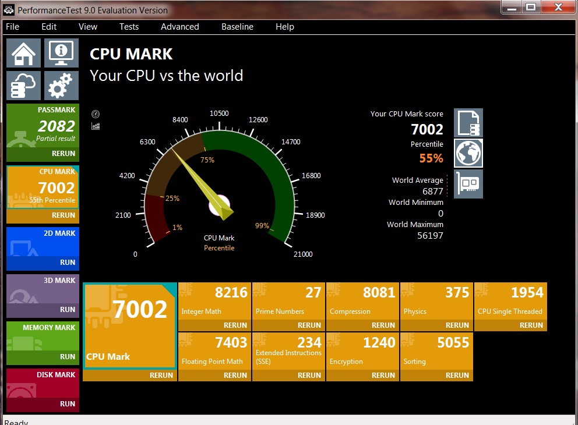Screen dimensions: 578x425
Task: Click the Extended Instructions 234 result tile
Action: [288, 351]
